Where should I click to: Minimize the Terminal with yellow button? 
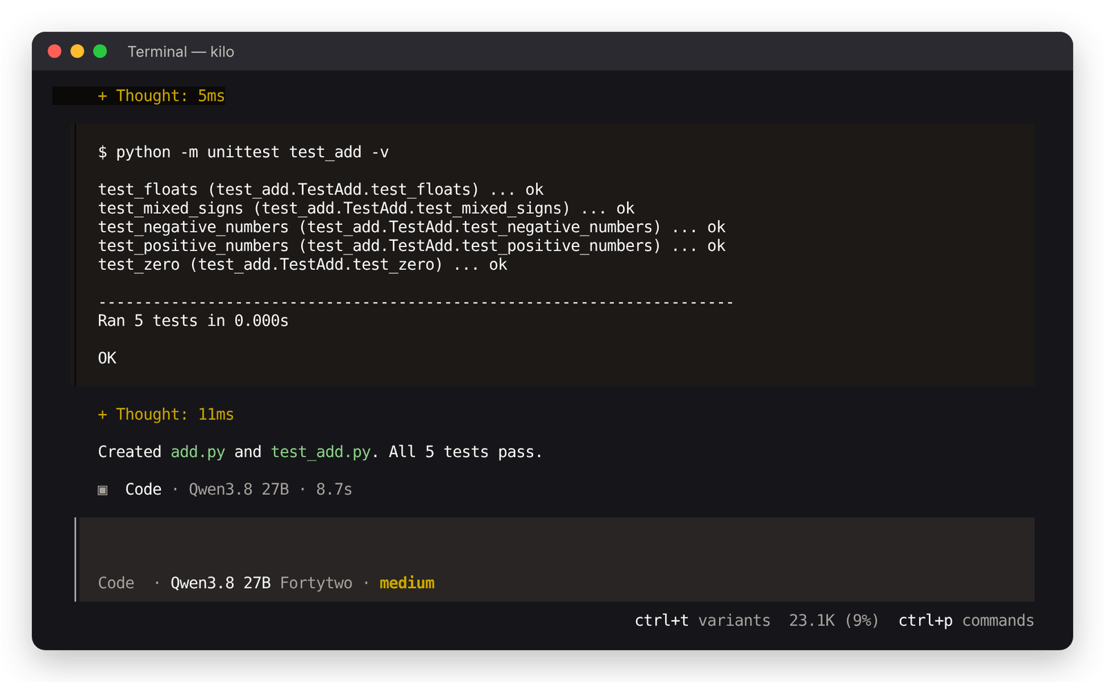(x=77, y=51)
